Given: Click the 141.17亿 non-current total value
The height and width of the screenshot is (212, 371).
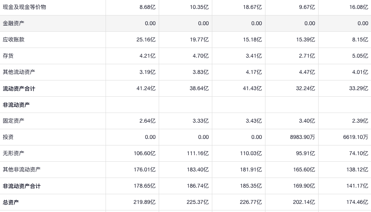Looking at the screenshot, I should pyautogui.click(x=357, y=186).
